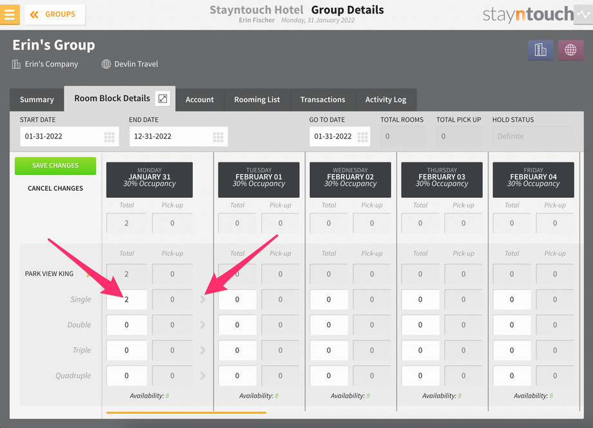Select the Monday January 31 date header
This screenshot has width=593, height=428.
(x=150, y=180)
